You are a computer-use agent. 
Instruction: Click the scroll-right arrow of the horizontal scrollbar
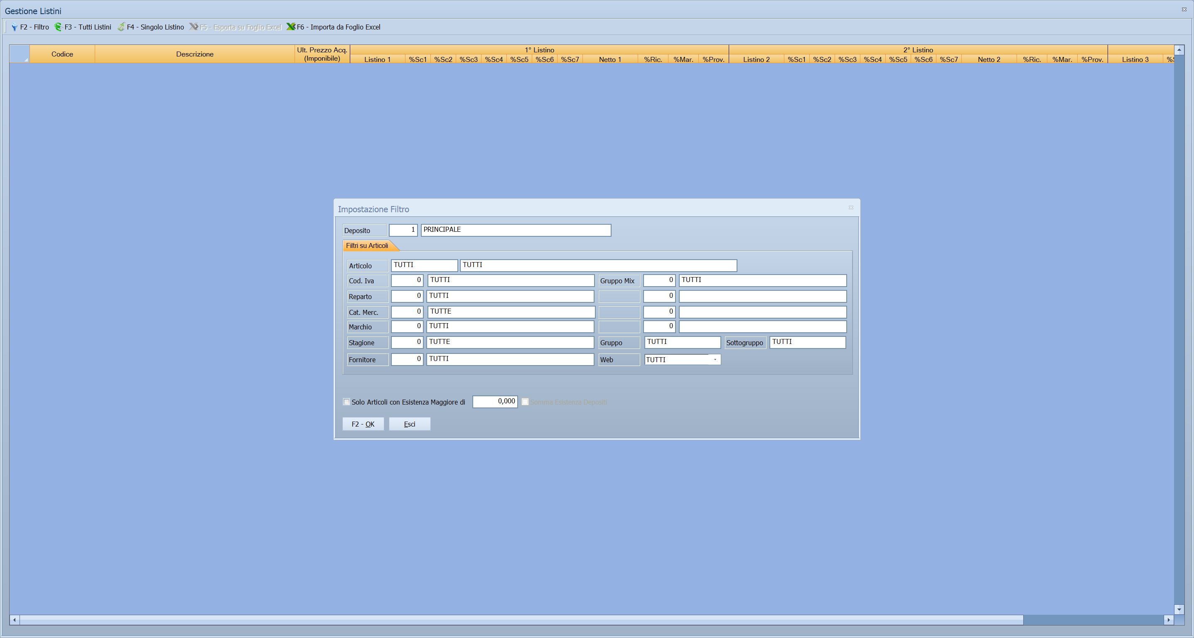[1169, 619]
